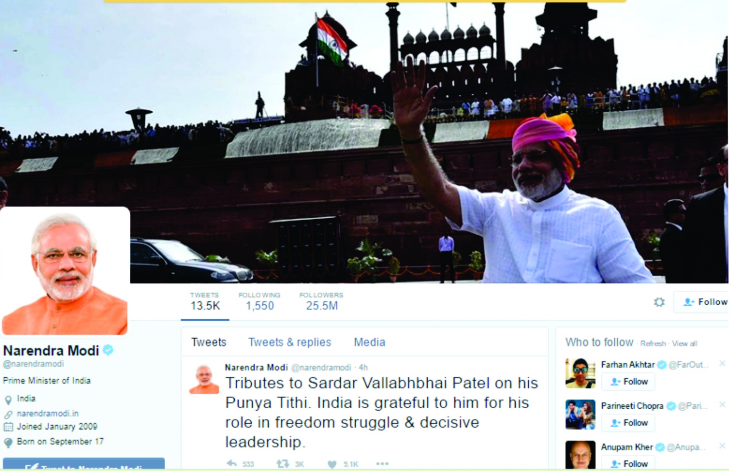The height and width of the screenshot is (471, 729).
Task: Open the narendramodi.in website link
Action: click(48, 414)
